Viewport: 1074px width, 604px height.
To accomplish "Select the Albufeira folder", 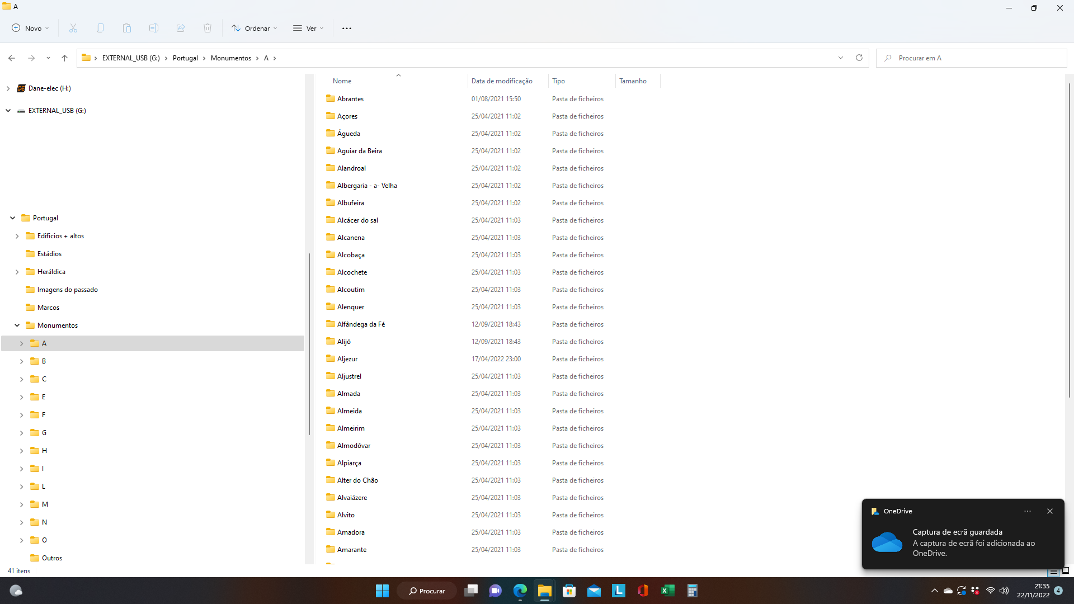I will pyautogui.click(x=350, y=203).
